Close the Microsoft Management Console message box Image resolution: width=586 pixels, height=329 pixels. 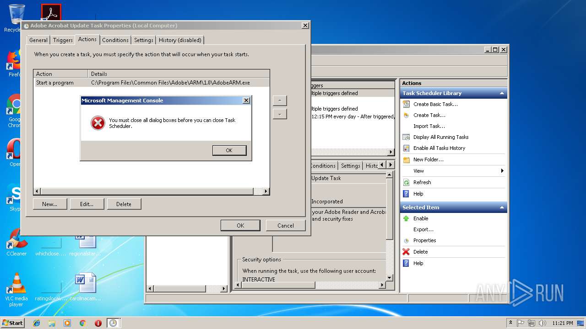(246, 101)
